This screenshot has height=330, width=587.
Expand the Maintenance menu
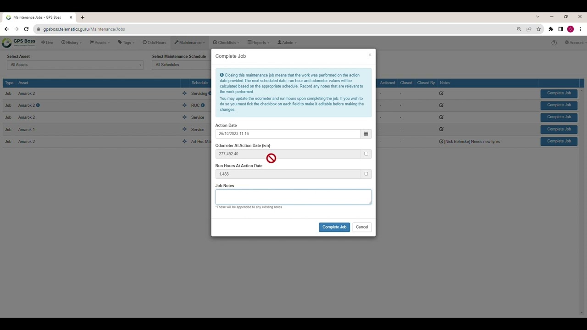click(189, 43)
